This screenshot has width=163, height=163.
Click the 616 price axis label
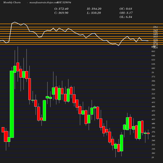point(153,64)
